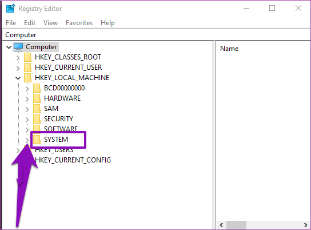311x230 pixels.
Task: Select the SAM label
Action: 51,109
